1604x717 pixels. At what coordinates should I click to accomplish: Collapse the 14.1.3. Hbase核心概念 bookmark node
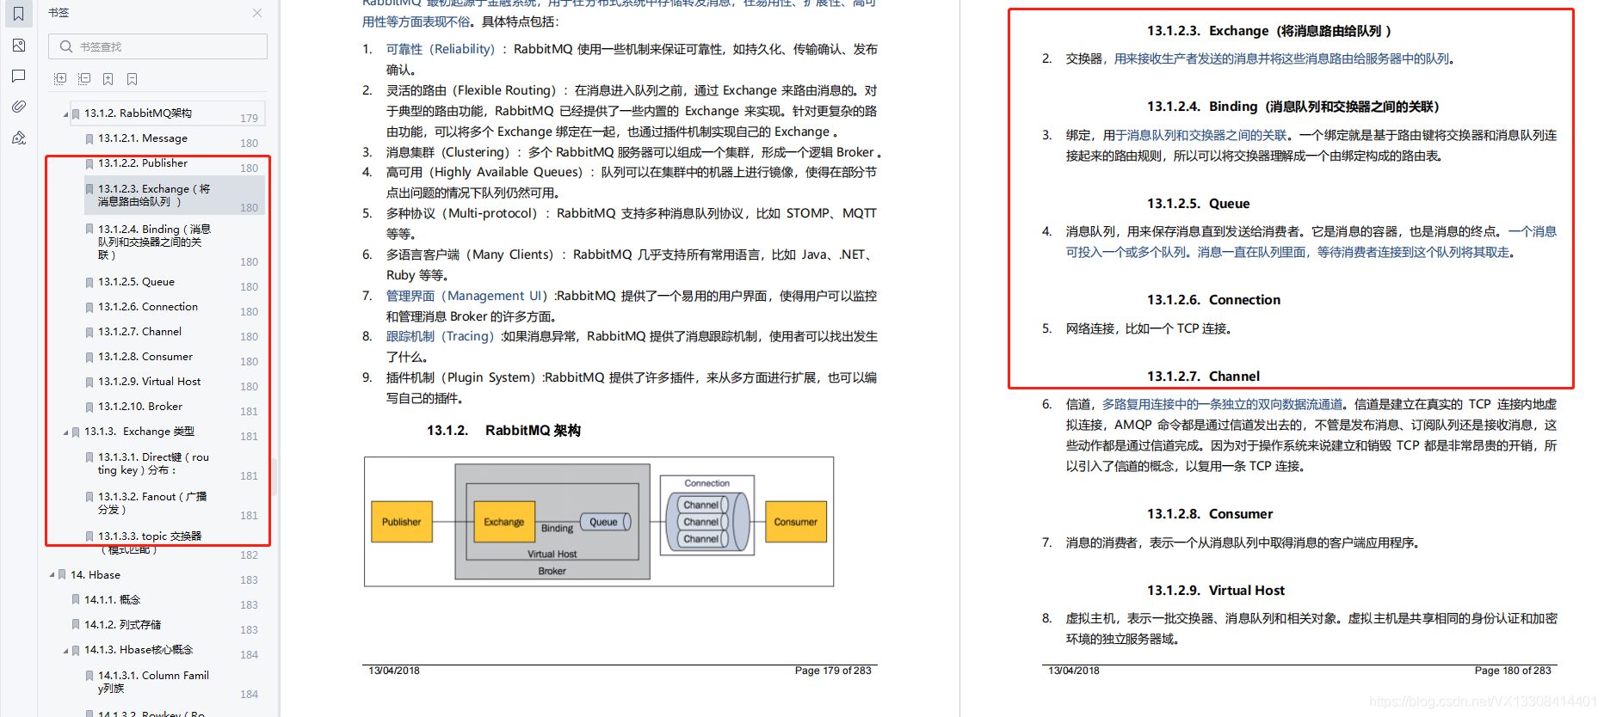pos(65,651)
